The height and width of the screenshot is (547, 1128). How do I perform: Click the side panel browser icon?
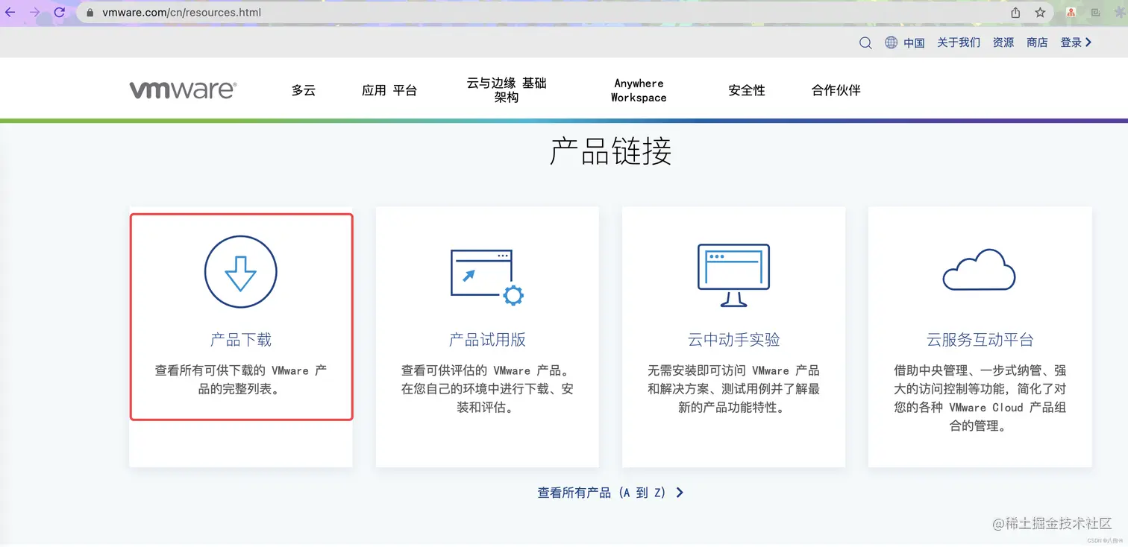click(x=1095, y=13)
